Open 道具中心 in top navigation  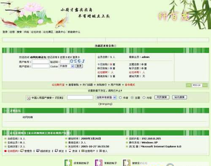pos(60,32)
